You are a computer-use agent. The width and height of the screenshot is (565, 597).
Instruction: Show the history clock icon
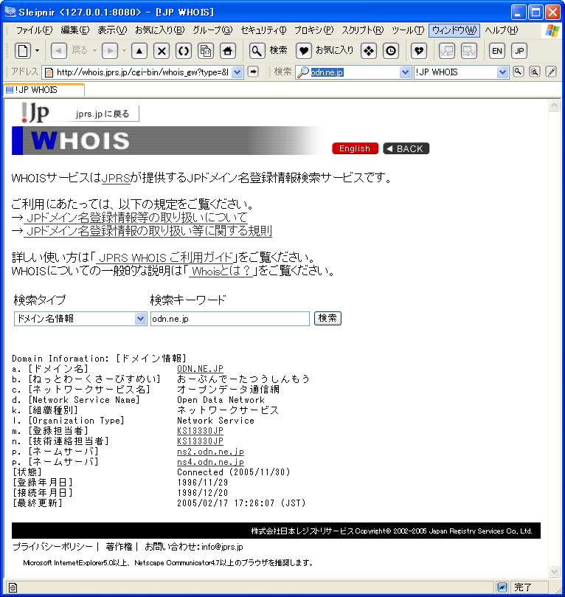point(391,51)
